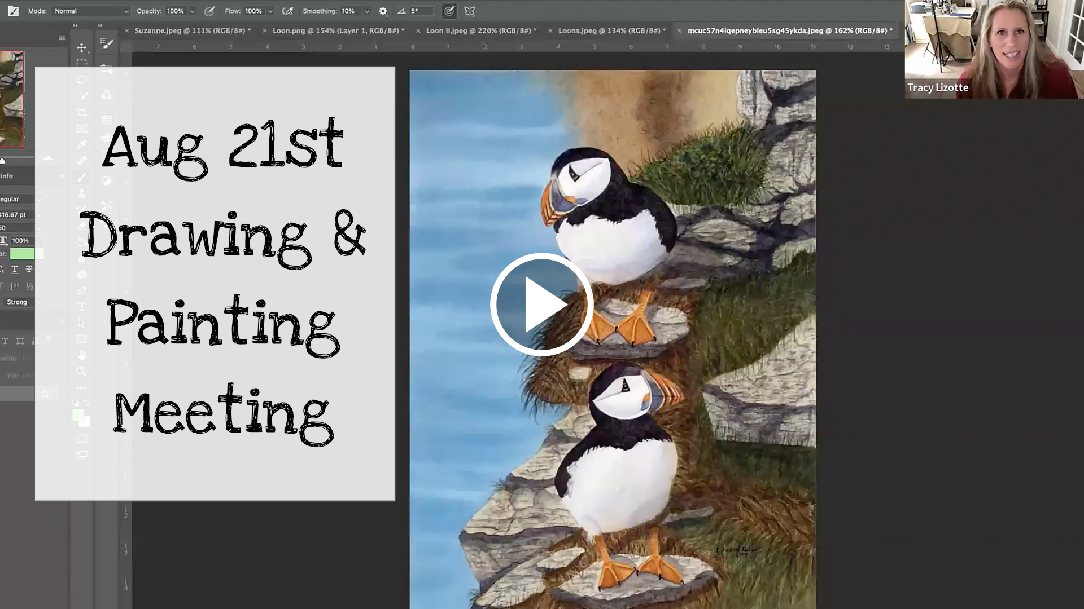Select the Frame tool

pos(82,129)
